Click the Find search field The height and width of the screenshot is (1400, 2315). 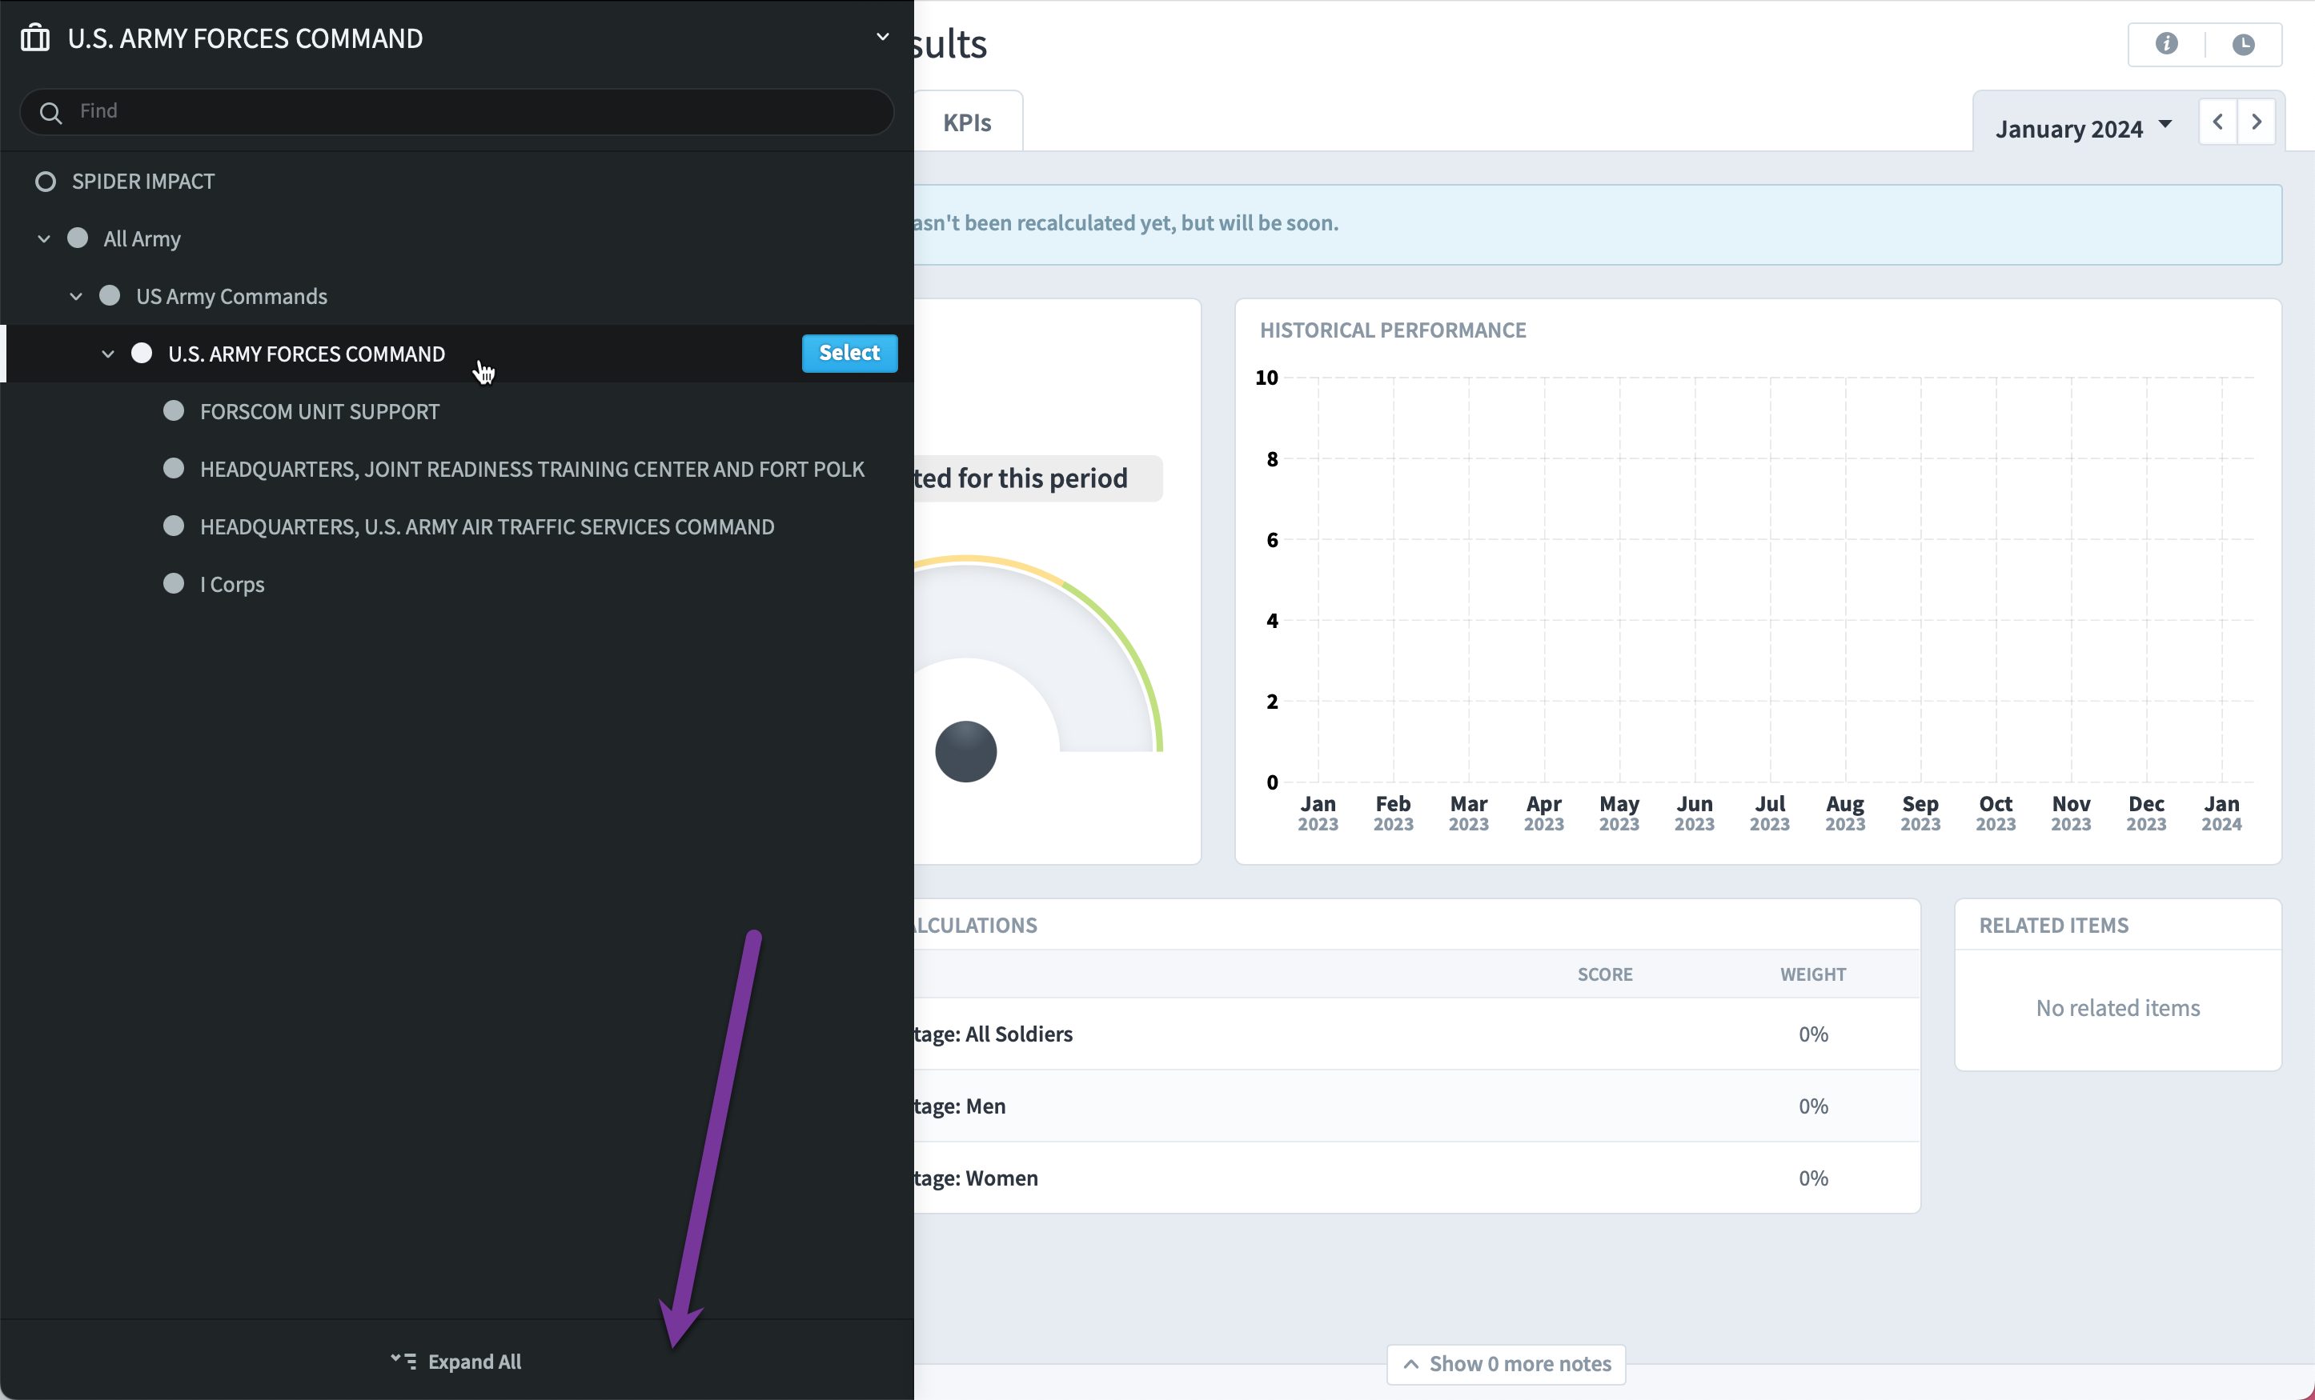(x=456, y=112)
